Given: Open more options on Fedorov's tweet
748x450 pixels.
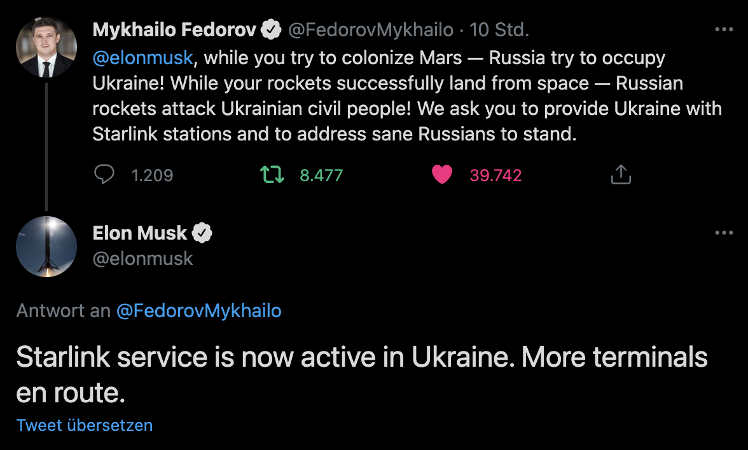Looking at the screenshot, I should click(x=724, y=29).
